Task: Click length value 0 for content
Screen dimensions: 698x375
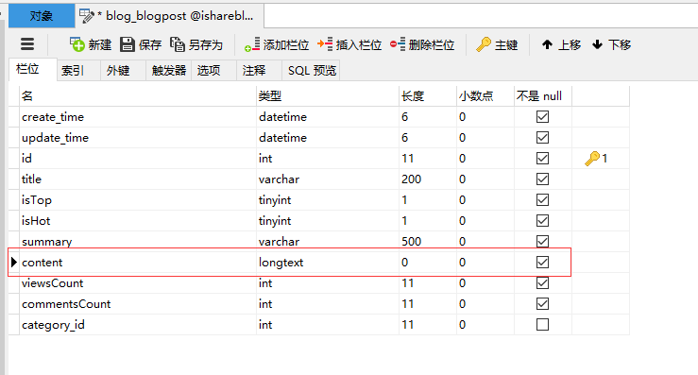Action: [x=428, y=263]
